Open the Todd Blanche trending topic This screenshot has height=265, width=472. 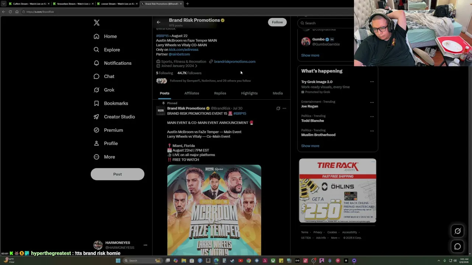312,121
